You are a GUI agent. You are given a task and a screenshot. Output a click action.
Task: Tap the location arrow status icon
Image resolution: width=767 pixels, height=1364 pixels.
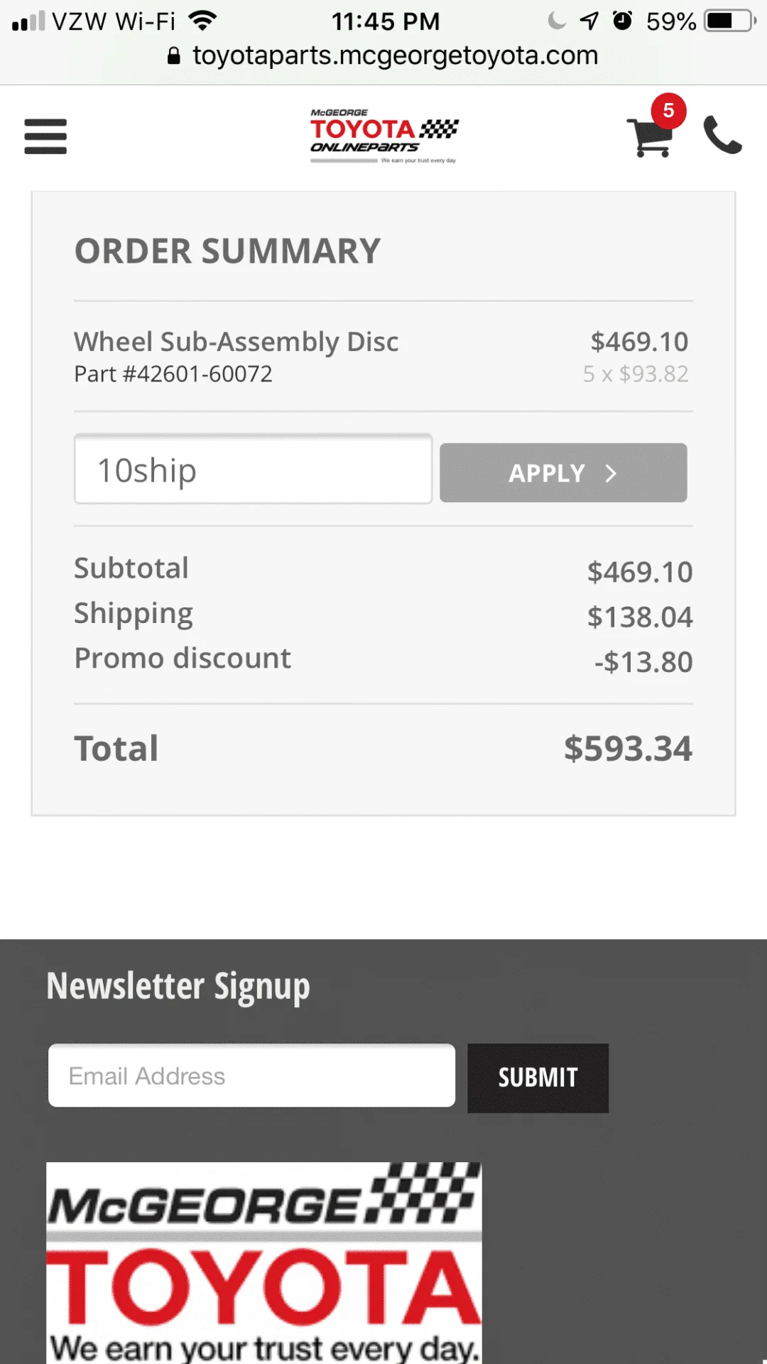(589, 21)
